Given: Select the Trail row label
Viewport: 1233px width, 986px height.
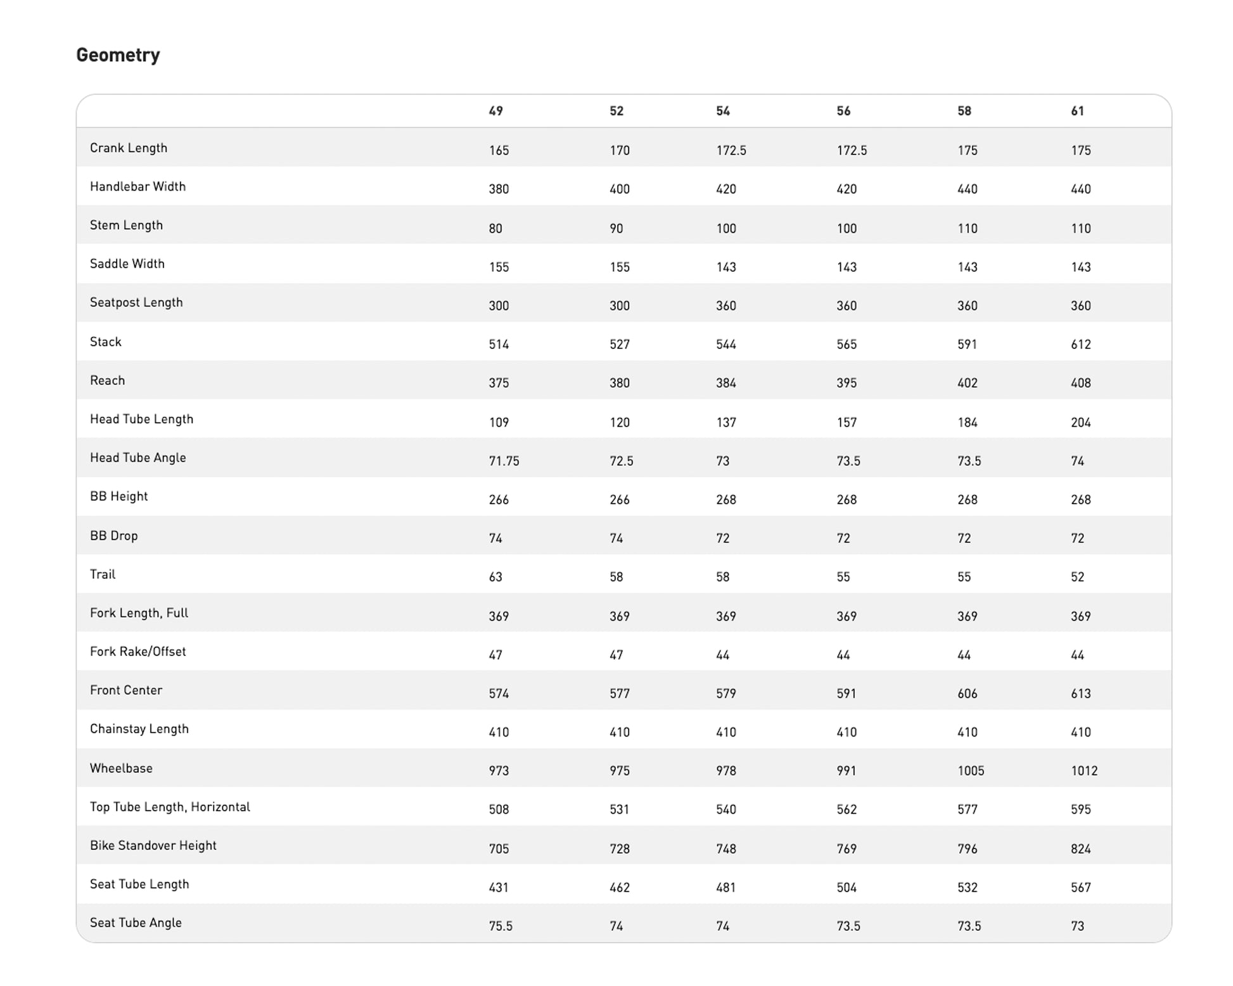Looking at the screenshot, I should tap(103, 574).
